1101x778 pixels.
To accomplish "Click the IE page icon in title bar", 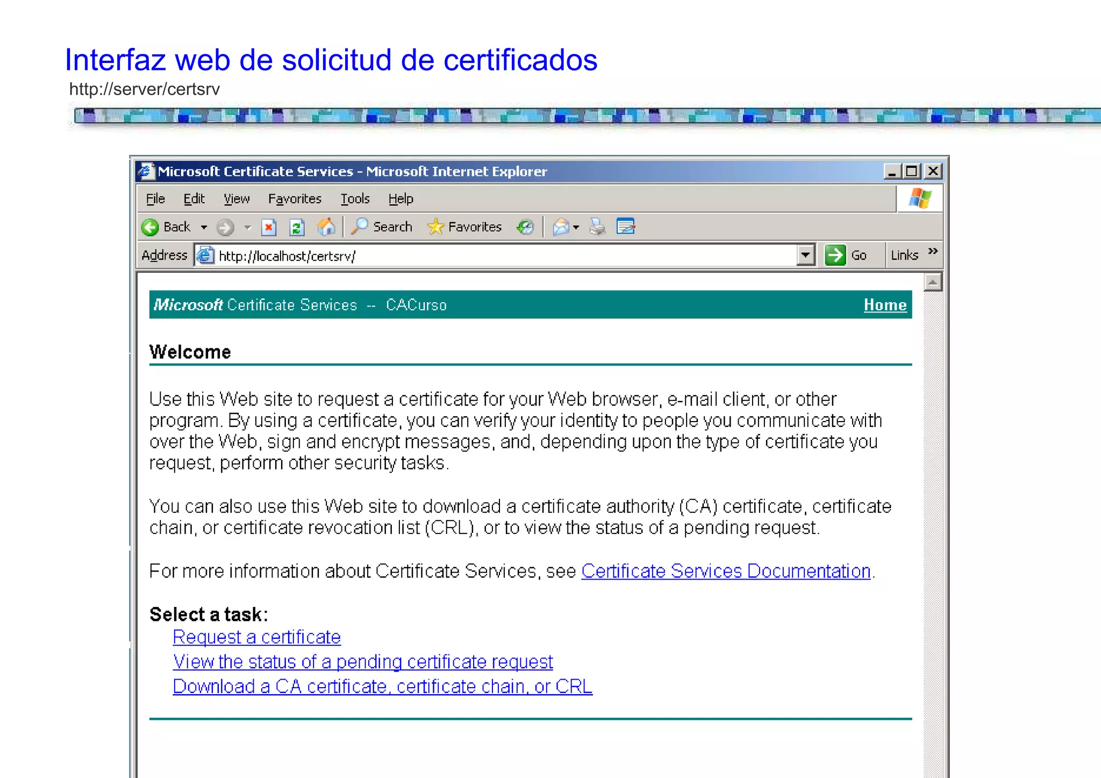I will click(146, 171).
